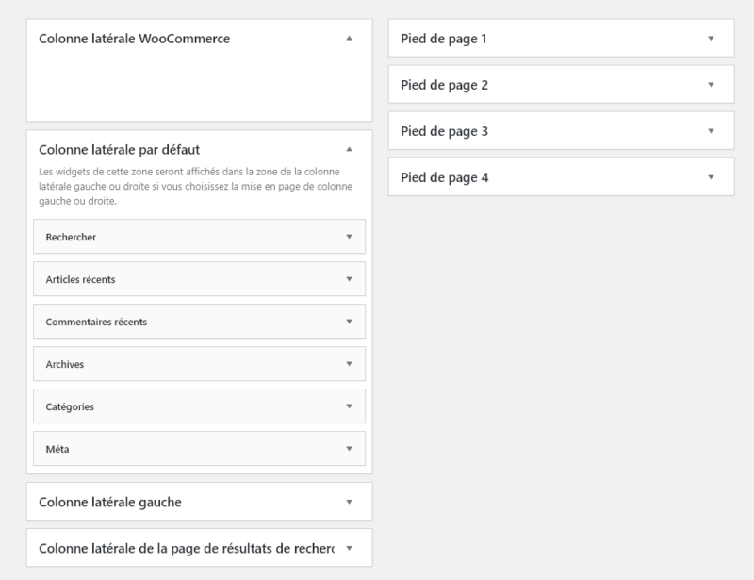Expand the Rechercher widget arrow
This screenshot has width=754, height=580.
click(x=349, y=237)
